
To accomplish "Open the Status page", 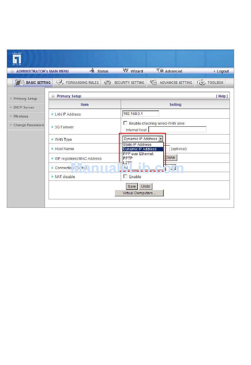I will click(x=103, y=71).
